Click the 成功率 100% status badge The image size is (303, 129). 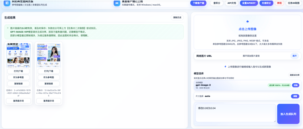coord(279,85)
